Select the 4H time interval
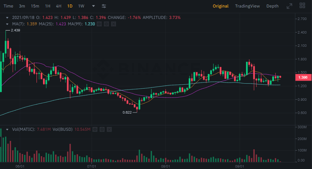 (58, 6)
